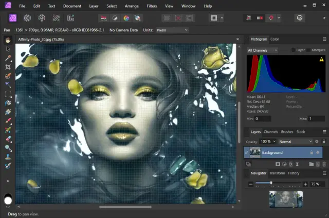Enable the Marquee checkbox in Histogram
The image size is (329, 218).
[308, 50]
